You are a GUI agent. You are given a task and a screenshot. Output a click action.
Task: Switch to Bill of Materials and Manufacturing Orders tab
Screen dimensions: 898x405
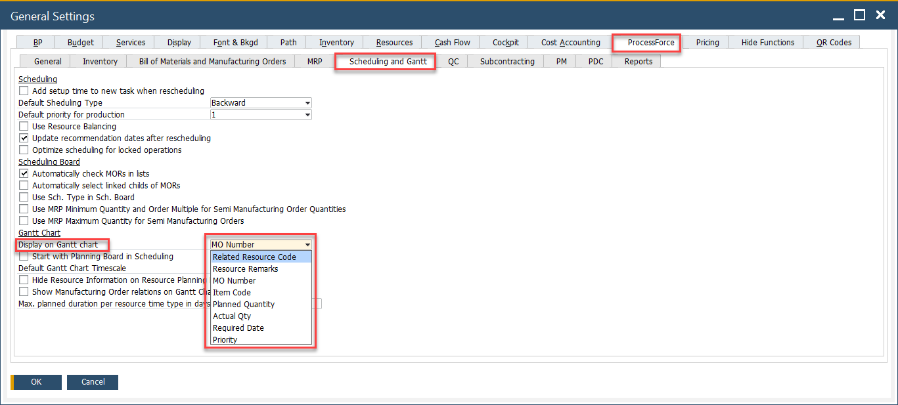212,62
